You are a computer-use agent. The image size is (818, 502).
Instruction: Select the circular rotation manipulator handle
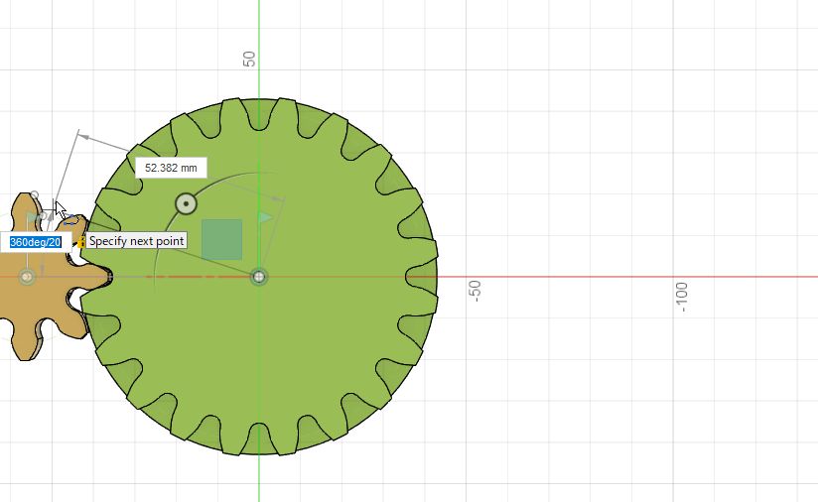coord(187,203)
